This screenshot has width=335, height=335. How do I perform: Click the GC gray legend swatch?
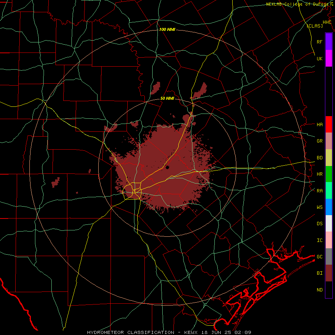329,256
